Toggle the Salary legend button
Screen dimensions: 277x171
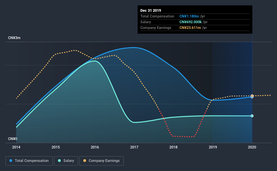click(66, 161)
